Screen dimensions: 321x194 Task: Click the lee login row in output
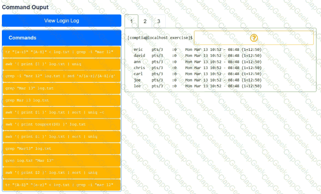click(x=197, y=86)
